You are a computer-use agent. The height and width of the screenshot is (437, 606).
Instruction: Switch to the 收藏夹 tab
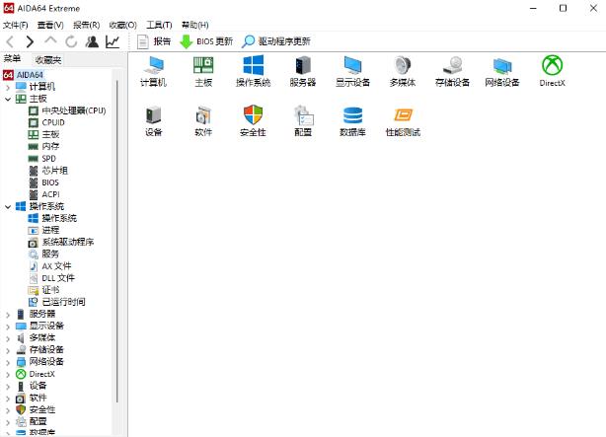48,60
